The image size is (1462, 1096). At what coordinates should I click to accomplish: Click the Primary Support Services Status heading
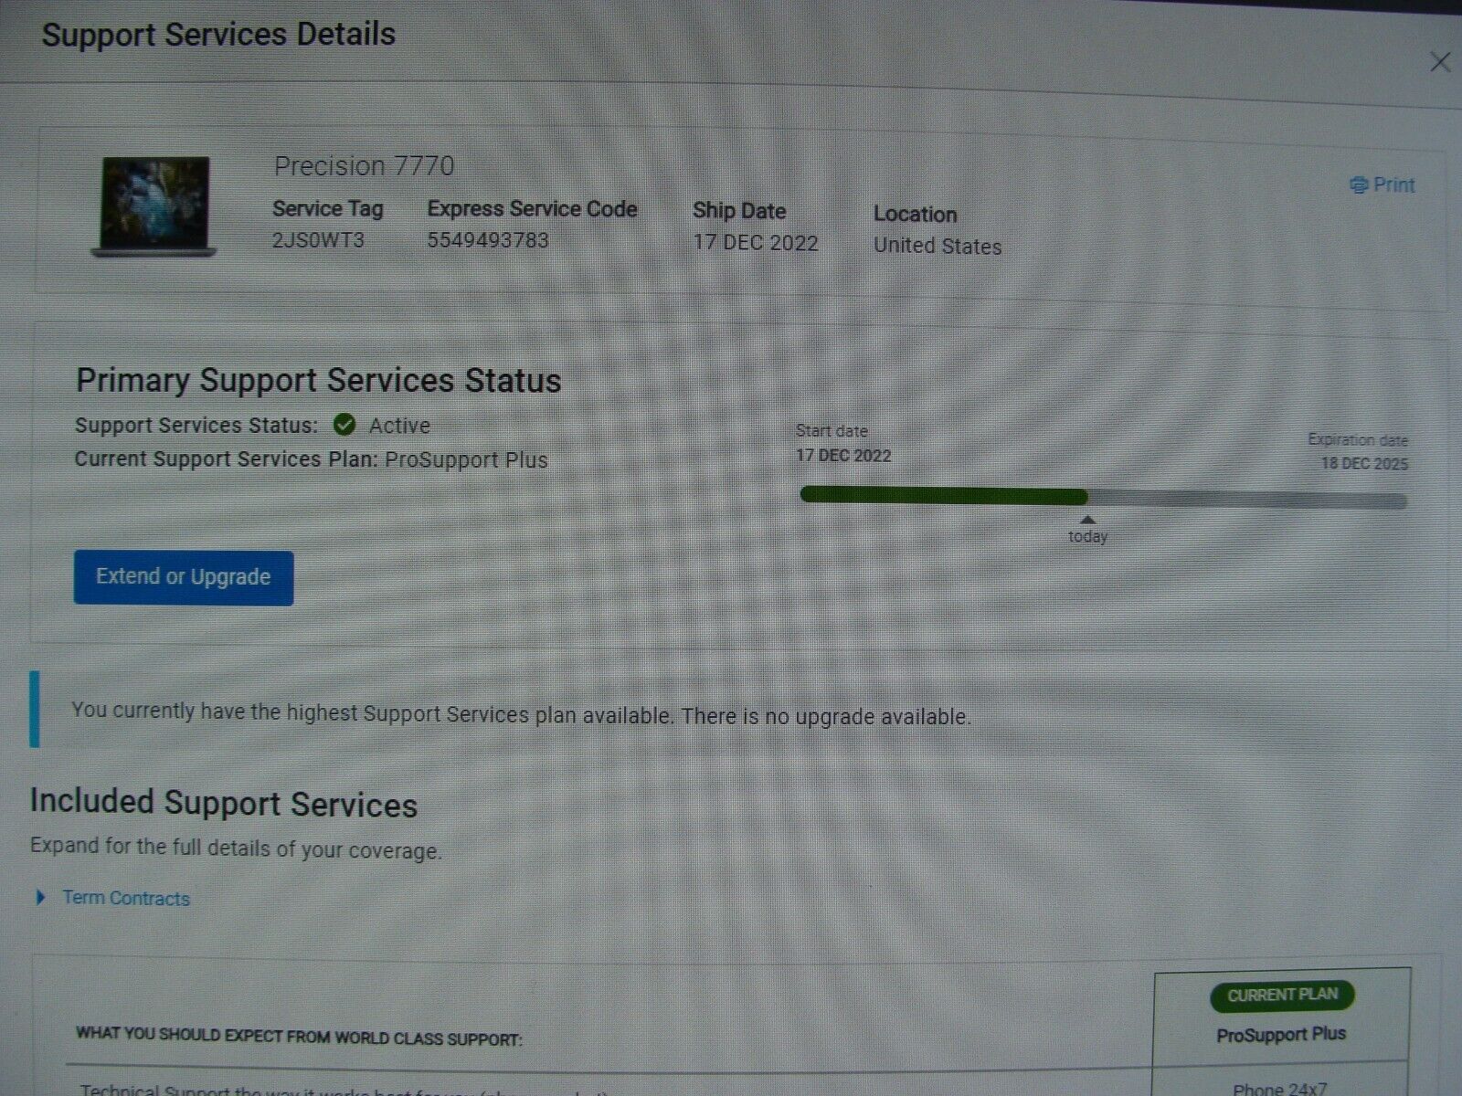click(319, 380)
